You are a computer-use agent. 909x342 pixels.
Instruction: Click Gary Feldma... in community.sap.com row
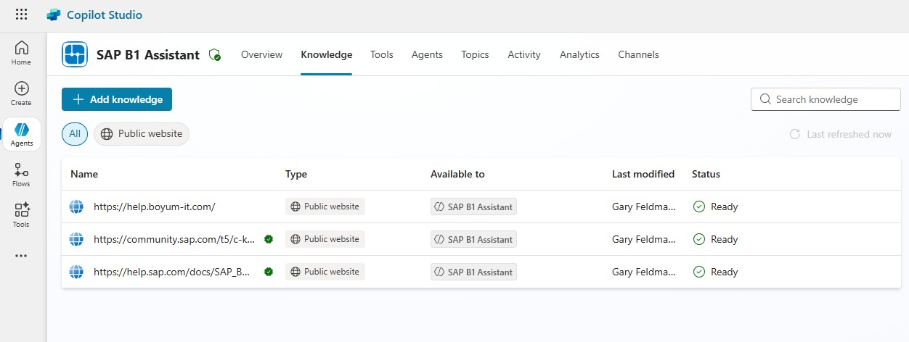(645, 239)
